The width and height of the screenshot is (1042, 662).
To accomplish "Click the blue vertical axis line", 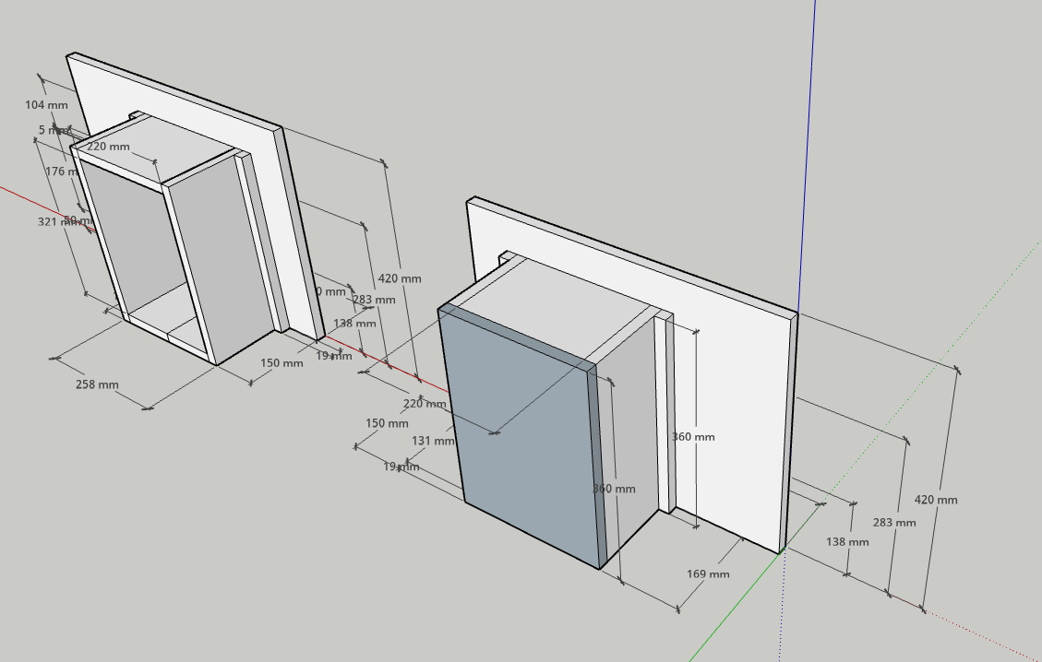I will tap(810, 138).
